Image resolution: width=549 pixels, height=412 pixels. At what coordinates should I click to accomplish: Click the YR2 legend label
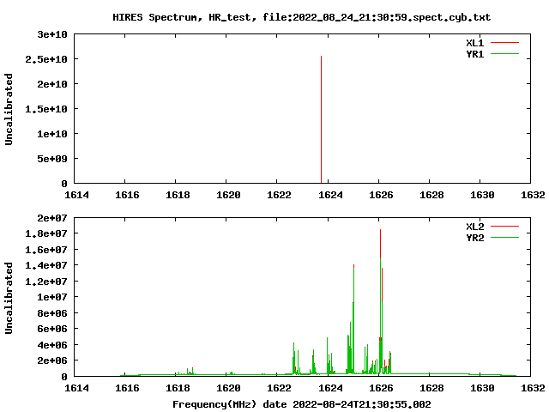(x=474, y=238)
